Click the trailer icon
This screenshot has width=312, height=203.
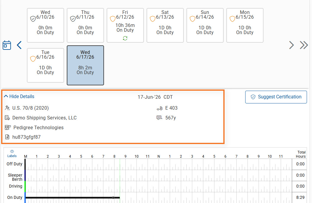click(159, 118)
